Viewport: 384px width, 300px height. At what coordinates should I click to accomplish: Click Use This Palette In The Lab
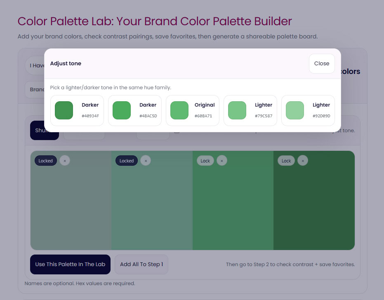tap(70, 264)
